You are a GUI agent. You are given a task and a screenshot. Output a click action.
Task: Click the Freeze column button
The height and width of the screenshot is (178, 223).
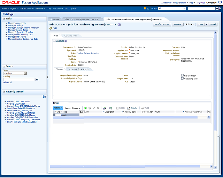[x=120, y=108]
